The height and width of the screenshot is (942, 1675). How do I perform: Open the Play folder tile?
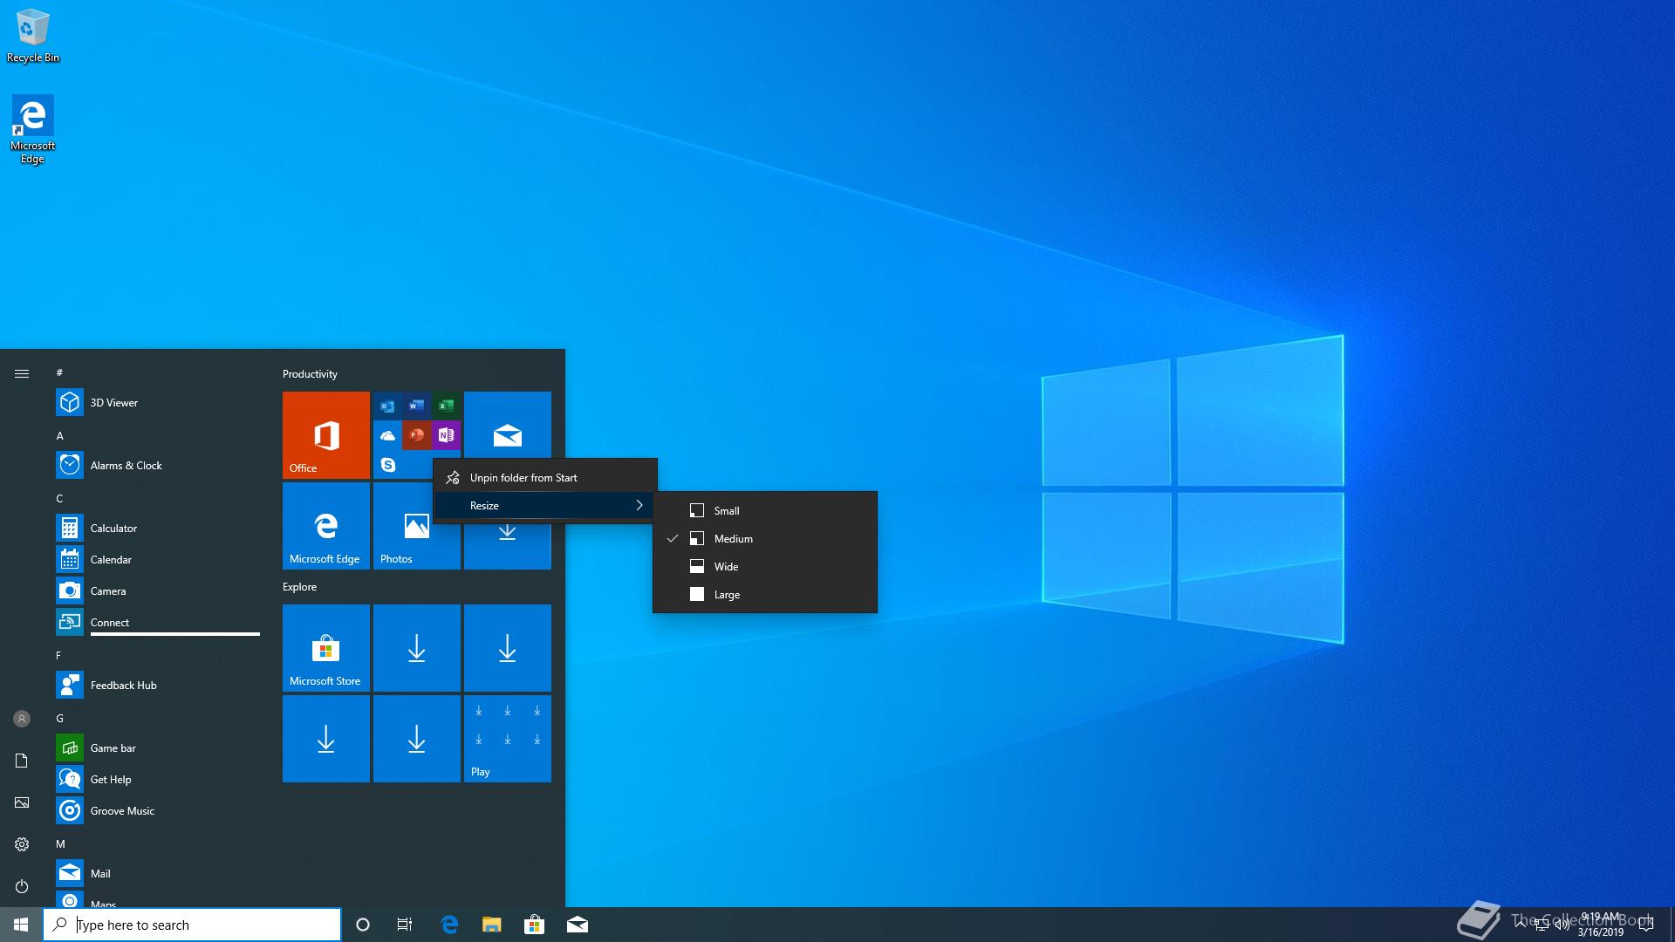point(507,738)
